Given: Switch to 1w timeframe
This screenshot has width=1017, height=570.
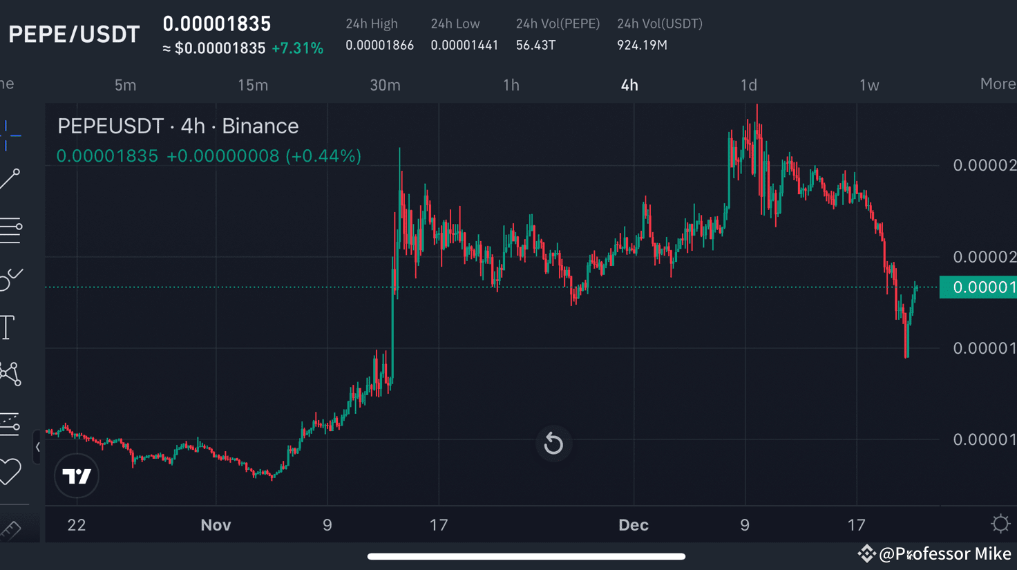Looking at the screenshot, I should point(869,85).
